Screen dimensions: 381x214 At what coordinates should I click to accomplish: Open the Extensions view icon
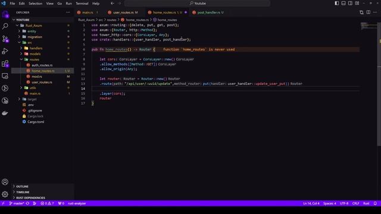(x=5, y=64)
